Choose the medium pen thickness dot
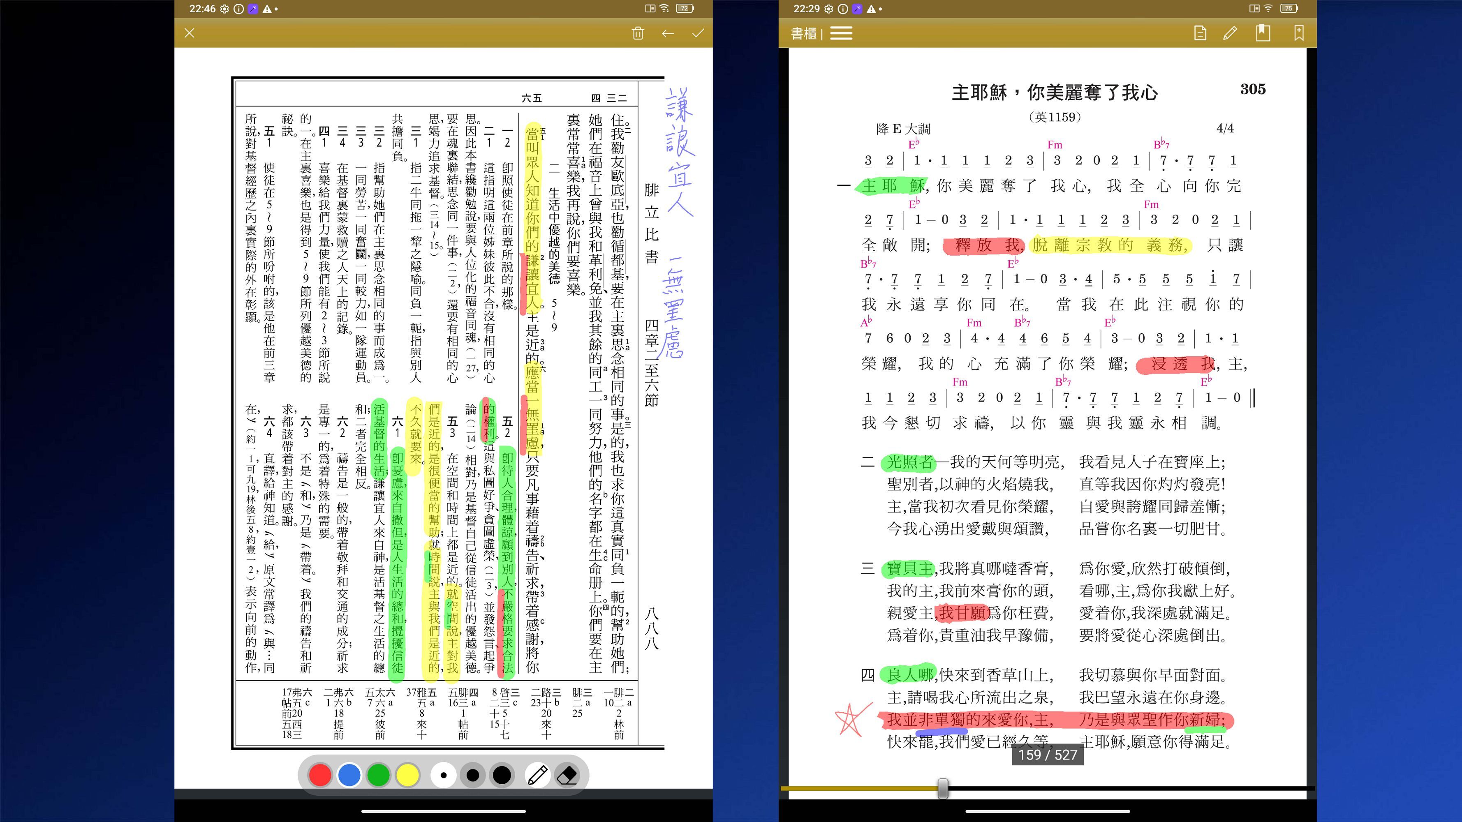 click(x=473, y=776)
